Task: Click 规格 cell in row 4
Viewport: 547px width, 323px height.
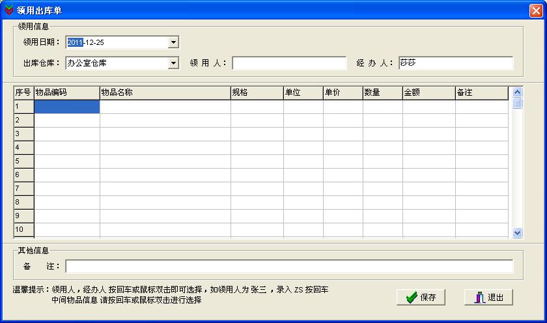Action: [257, 148]
